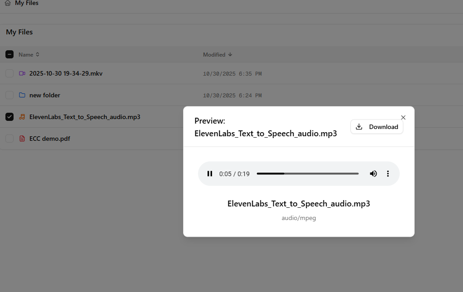Toggle the select-all checkbox in the header

[9, 54]
